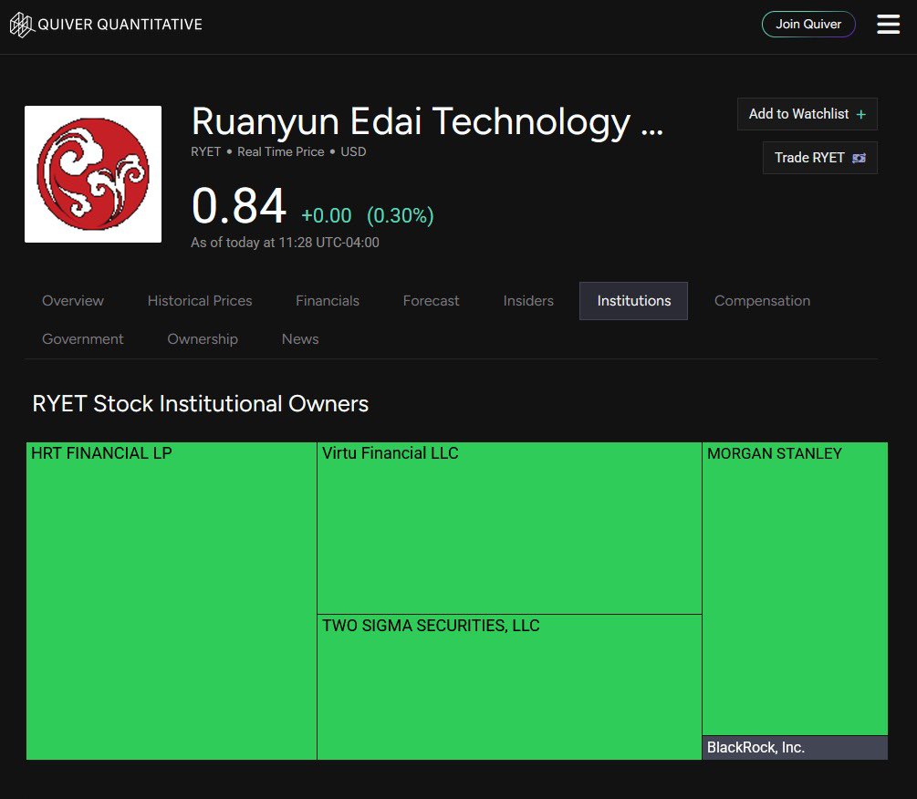This screenshot has width=917, height=799.
Task: Click the Ruanyun Edai company logo
Action: [x=93, y=174]
